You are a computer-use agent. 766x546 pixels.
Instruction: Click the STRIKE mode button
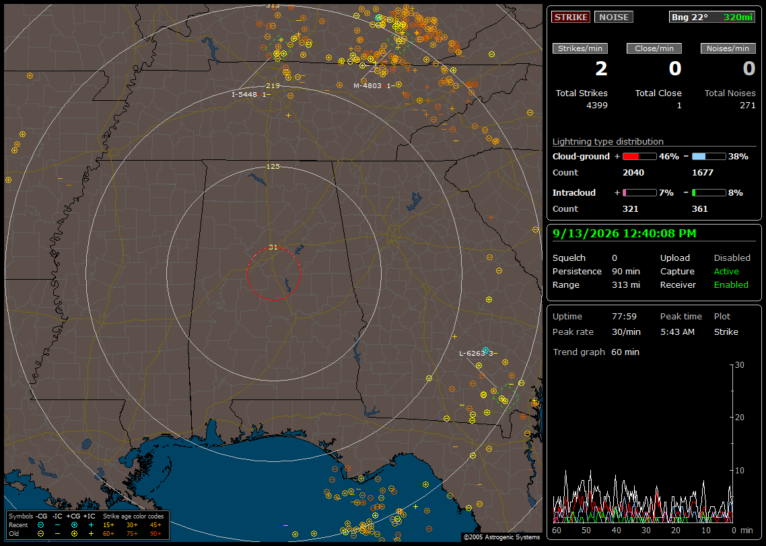click(x=571, y=17)
